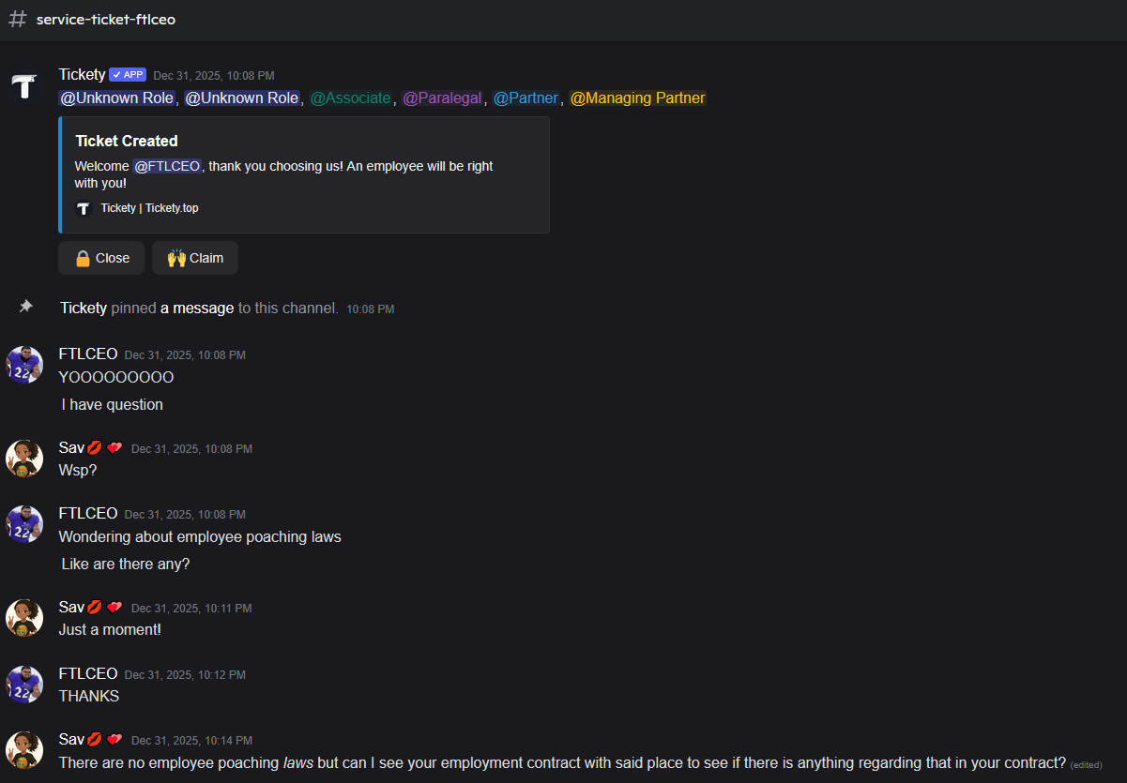This screenshot has width=1127, height=783.
Task: Open Sav's avatar on the Wsp? message
Action: coord(23,458)
